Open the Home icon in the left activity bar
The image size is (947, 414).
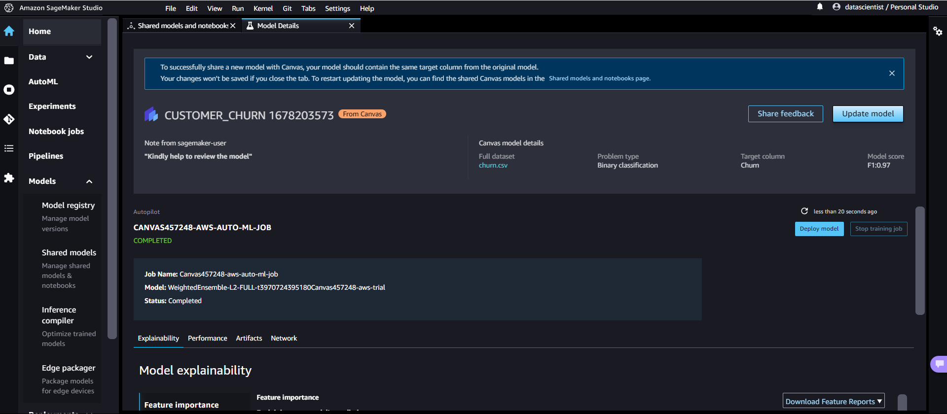click(x=9, y=31)
